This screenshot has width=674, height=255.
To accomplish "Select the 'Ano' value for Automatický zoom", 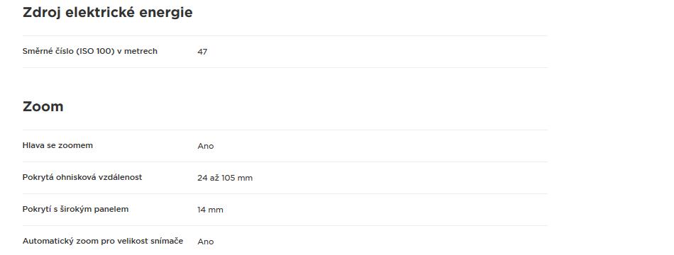I will click(x=206, y=242).
